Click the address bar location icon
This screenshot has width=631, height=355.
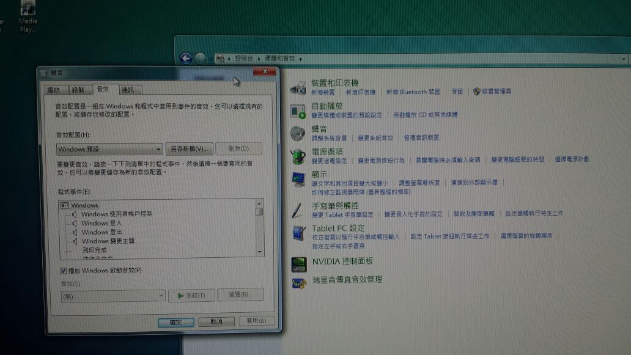(x=220, y=59)
